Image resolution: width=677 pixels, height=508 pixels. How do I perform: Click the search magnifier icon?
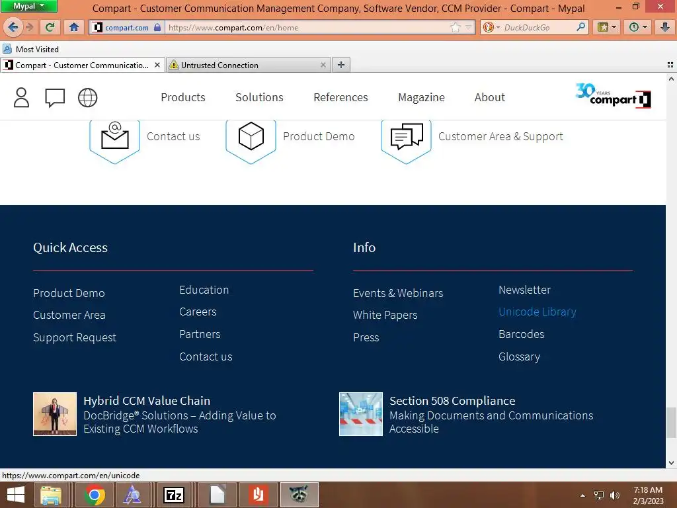[580, 27]
